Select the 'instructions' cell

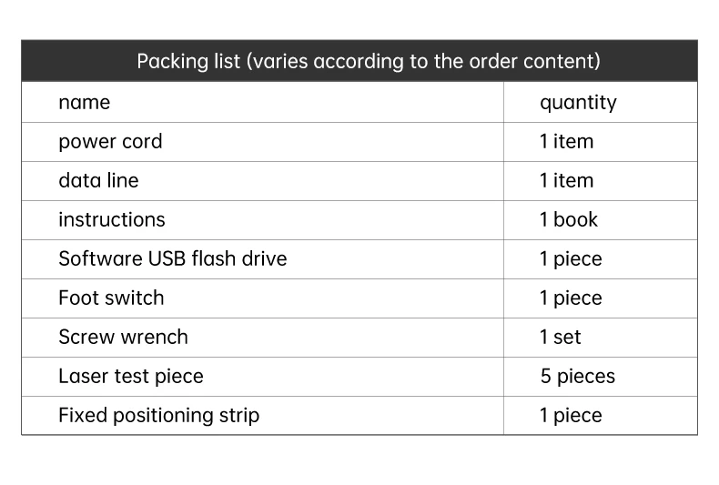point(112,220)
